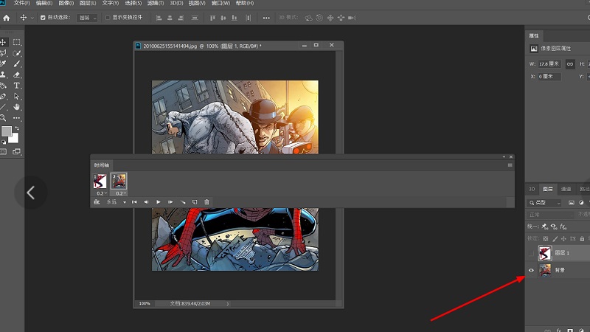Screen dimensions: 590x332
Task: Open 图像(I) menu
Action: [66, 3]
